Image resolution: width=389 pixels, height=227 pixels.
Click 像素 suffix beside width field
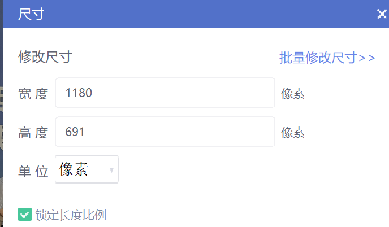coord(293,94)
